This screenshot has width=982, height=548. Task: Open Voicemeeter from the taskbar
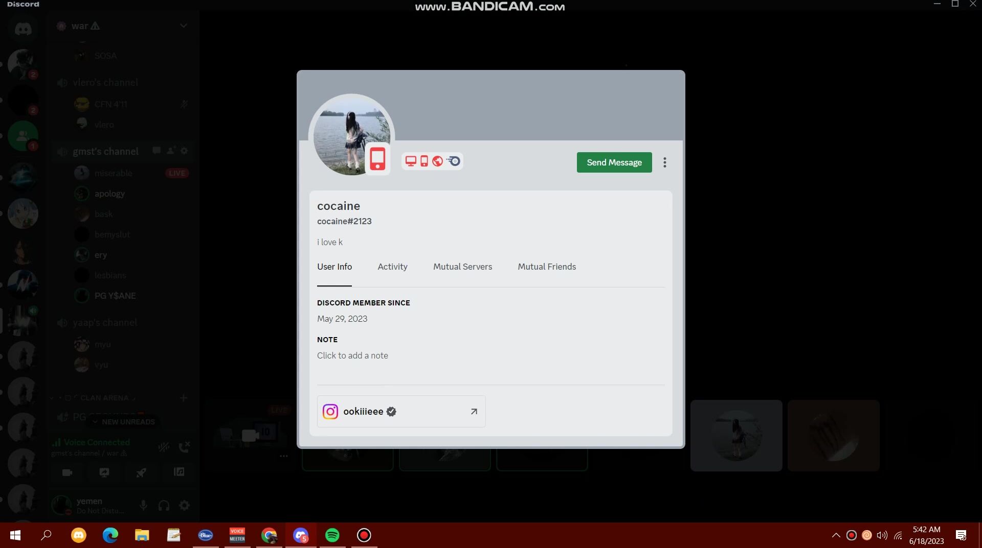tap(237, 535)
